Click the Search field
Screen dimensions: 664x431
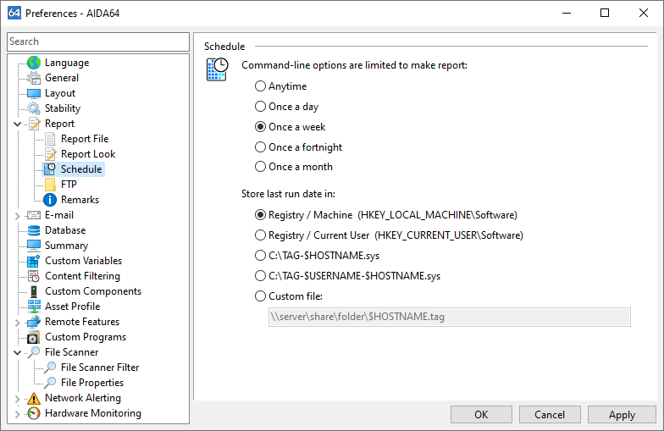click(98, 41)
